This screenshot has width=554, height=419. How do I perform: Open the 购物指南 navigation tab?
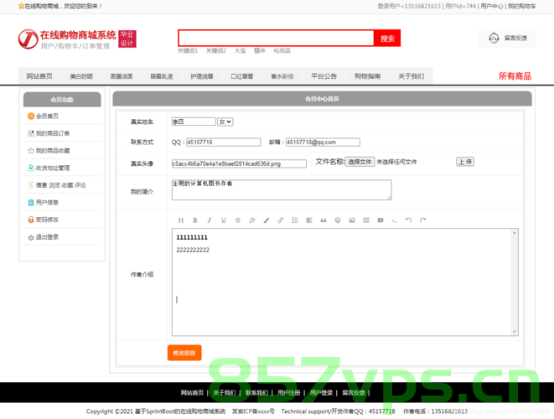click(x=367, y=76)
